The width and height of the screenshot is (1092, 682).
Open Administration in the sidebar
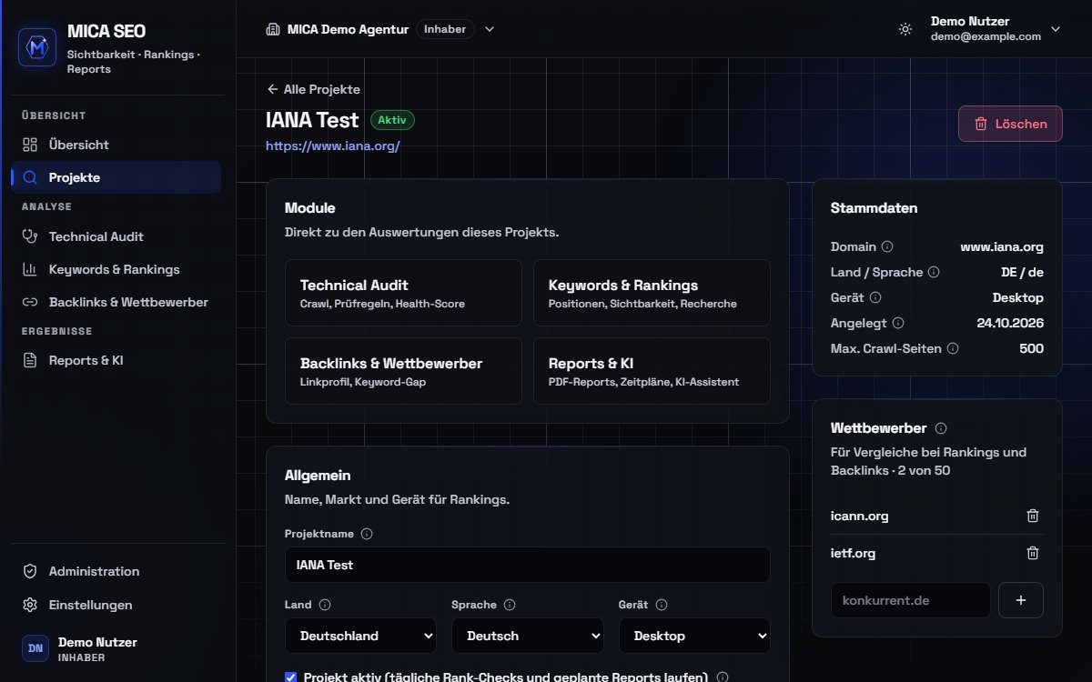116,571
